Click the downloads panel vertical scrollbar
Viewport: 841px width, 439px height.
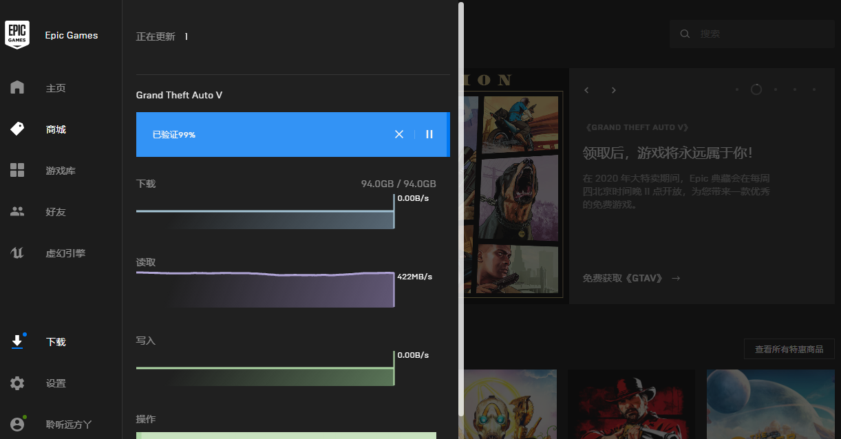(461, 208)
